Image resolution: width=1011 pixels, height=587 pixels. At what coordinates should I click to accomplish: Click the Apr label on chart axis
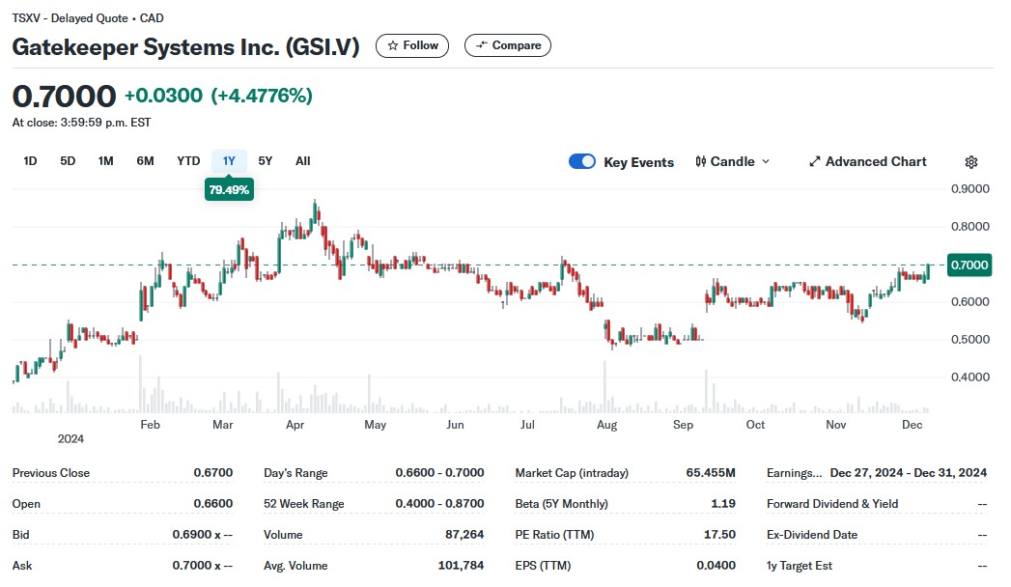295,425
